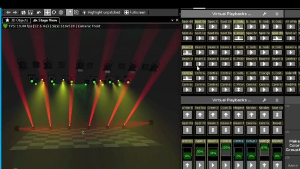
Task: Start the Side Wh playback
Action: coord(291,78)
